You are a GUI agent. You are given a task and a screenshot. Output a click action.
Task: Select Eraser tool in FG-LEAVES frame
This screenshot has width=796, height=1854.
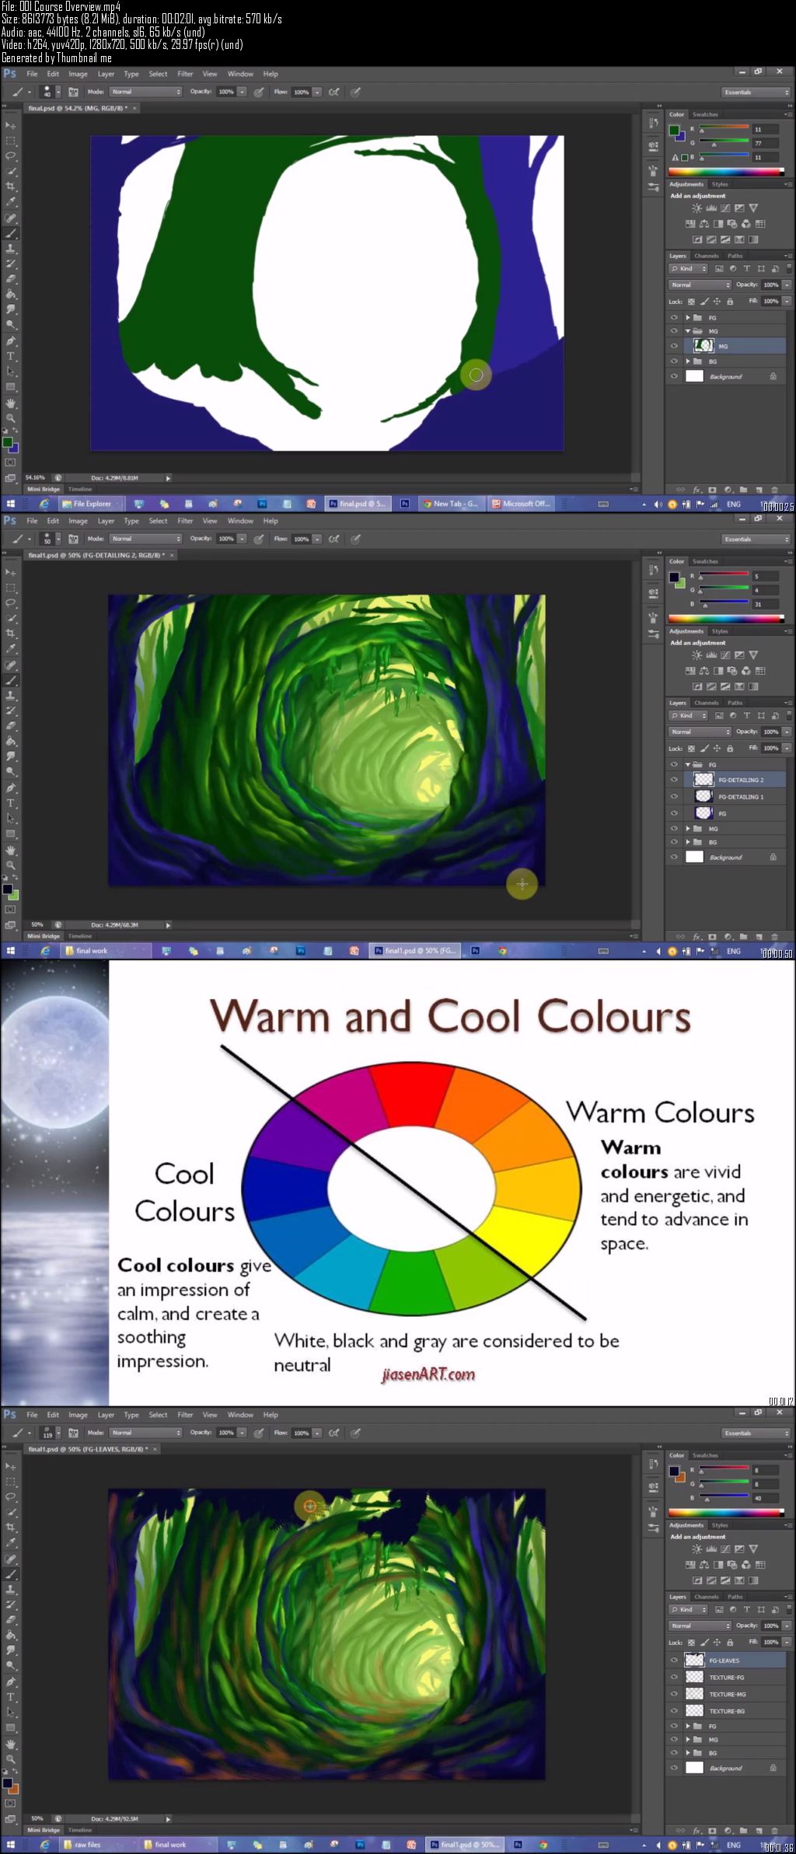[x=11, y=1619]
